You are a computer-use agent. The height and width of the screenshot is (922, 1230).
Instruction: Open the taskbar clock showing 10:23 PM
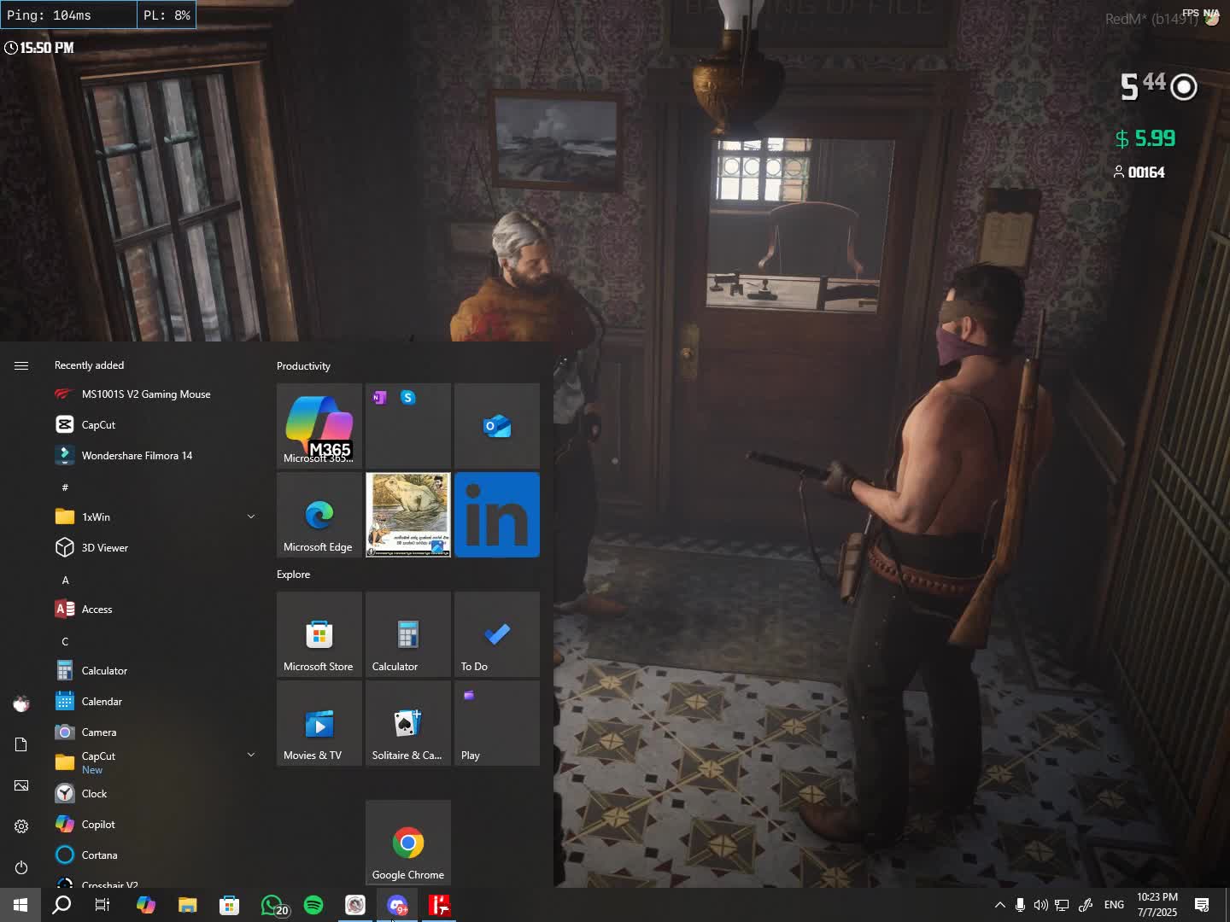click(1157, 905)
